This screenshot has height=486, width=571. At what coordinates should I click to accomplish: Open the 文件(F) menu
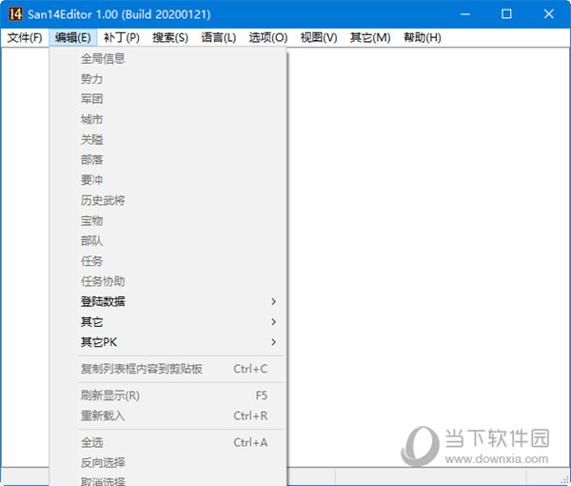coord(25,37)
